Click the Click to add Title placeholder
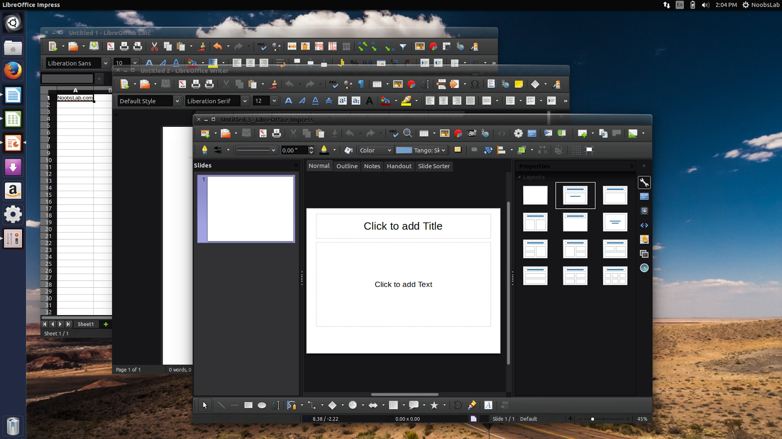The image size is (782, 439). (x=403, y=226)
